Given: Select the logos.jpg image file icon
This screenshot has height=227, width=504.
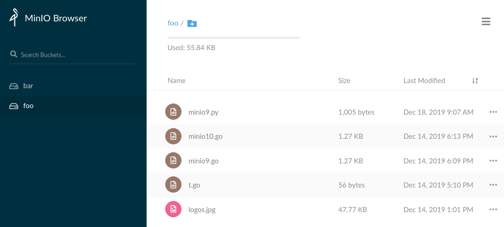Looking at the screenshot, I should (x=173, y=209).
